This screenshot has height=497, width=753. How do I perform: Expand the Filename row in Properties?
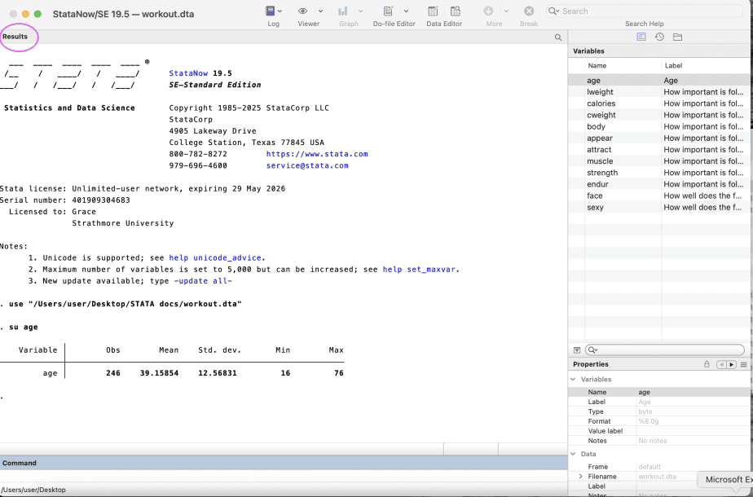click(x=580, y=477)
